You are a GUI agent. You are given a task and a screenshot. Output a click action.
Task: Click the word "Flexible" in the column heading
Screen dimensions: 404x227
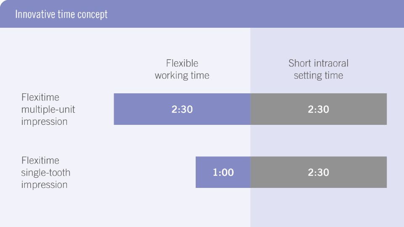(182, 63)
